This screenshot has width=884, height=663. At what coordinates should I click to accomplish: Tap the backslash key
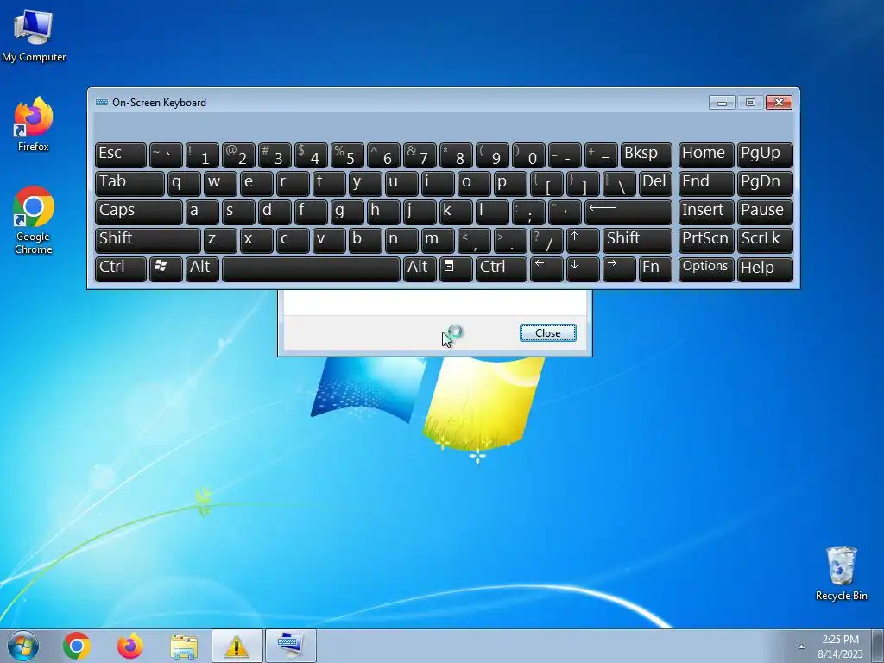click(619, 184)
